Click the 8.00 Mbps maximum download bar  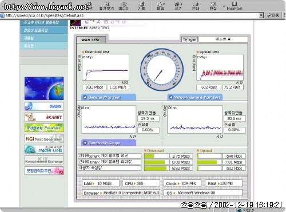[156, 162]
